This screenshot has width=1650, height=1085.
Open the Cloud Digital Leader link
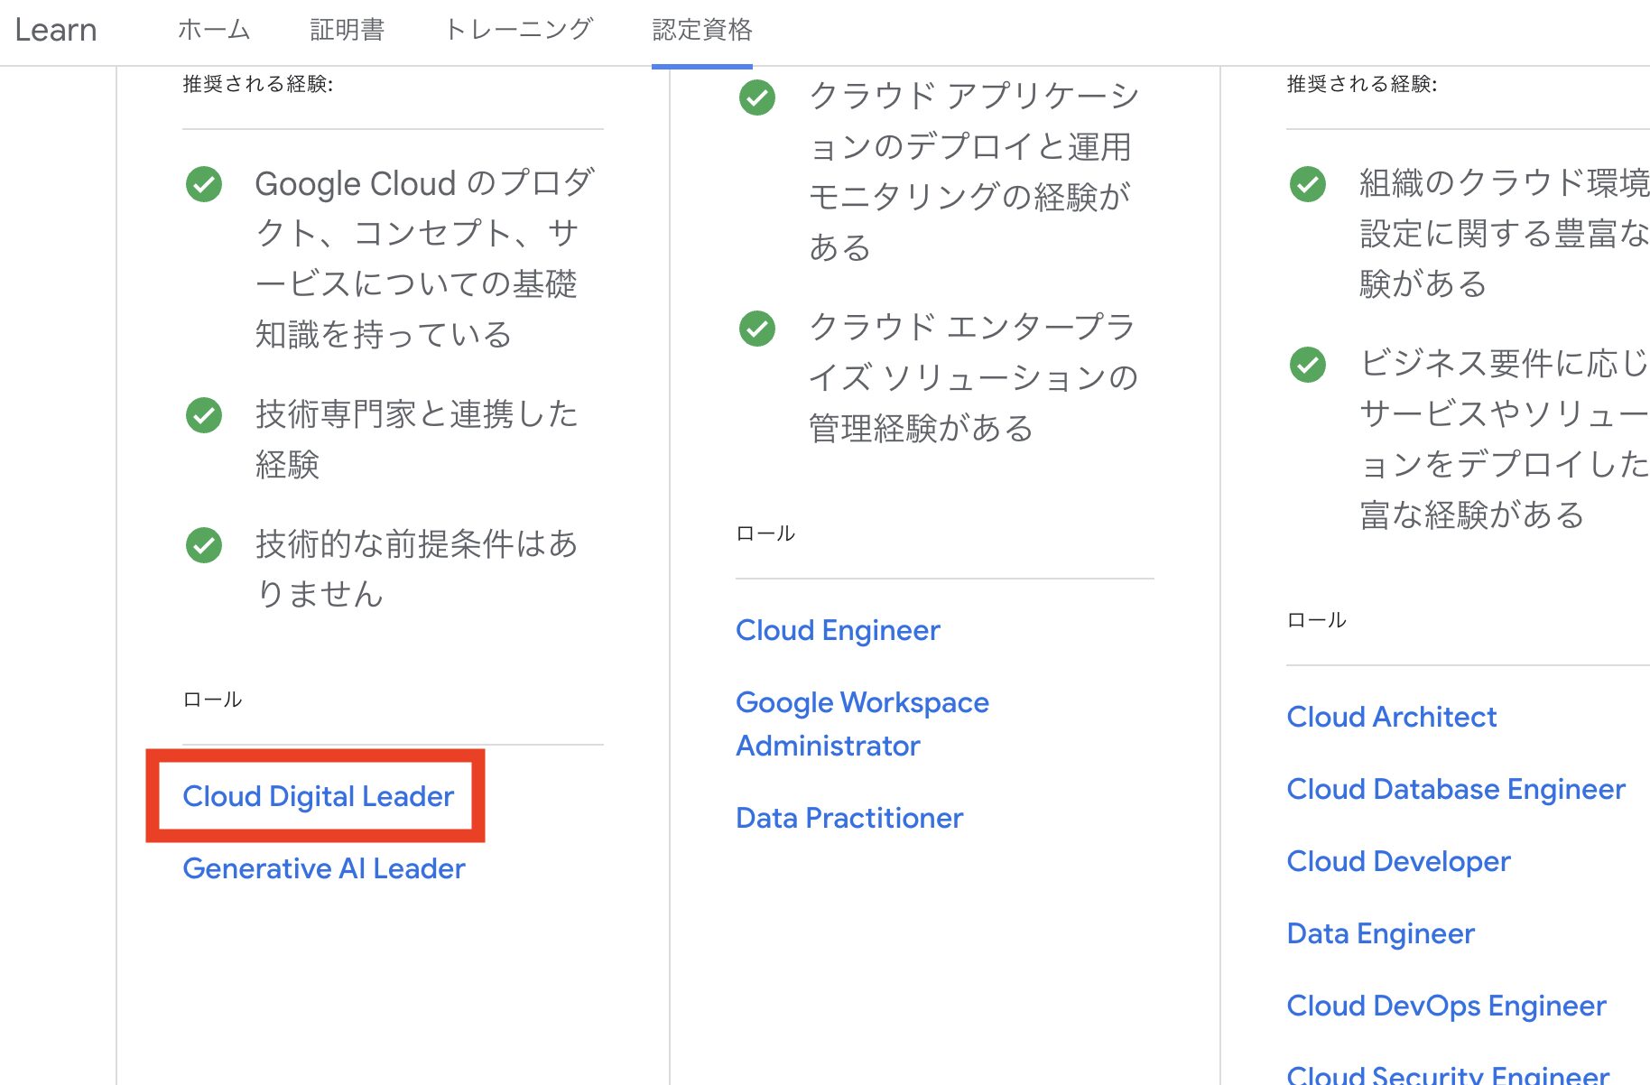318,796
